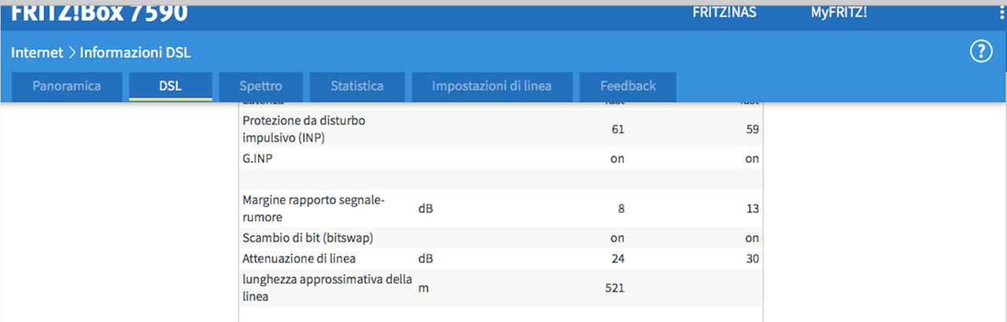Click the Protezione da disturbo impulsivo row label
This screenshot has height=322, width=1007.
pyautogui.click(x=304, y=129)
